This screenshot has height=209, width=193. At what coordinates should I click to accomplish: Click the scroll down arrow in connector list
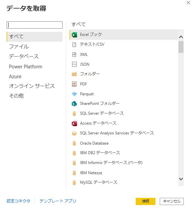point(181,179)
